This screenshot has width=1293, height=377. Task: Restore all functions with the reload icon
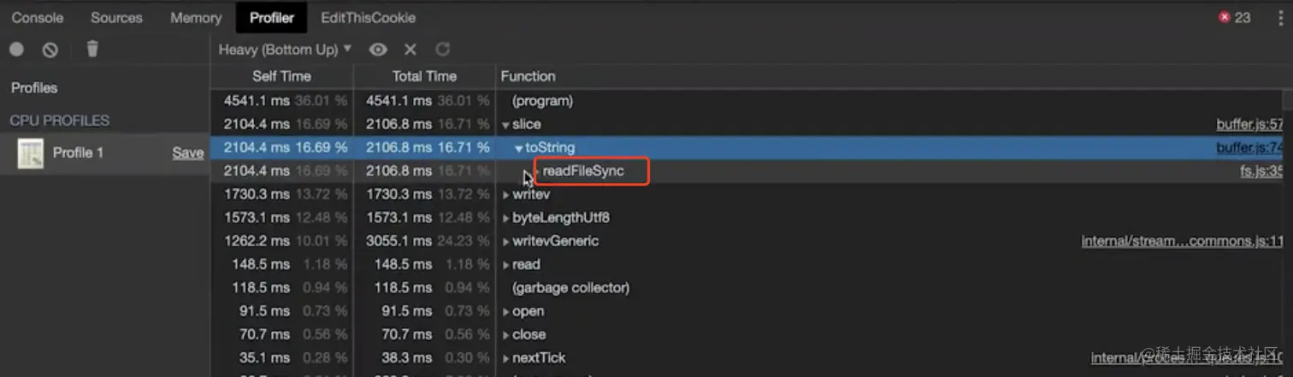(x=442, y=50)
